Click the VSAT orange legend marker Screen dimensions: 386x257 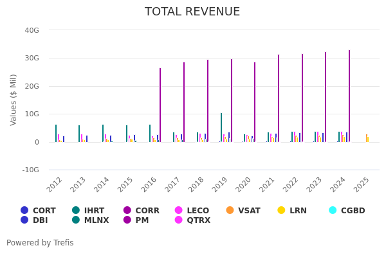(x=230, y=211)
